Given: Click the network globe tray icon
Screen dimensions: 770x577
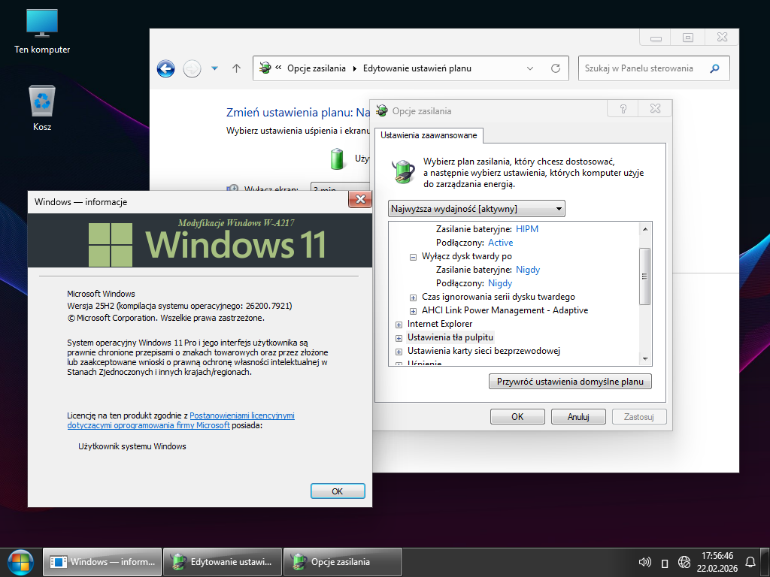Looking at the screenshot, I should coord(684,562).
